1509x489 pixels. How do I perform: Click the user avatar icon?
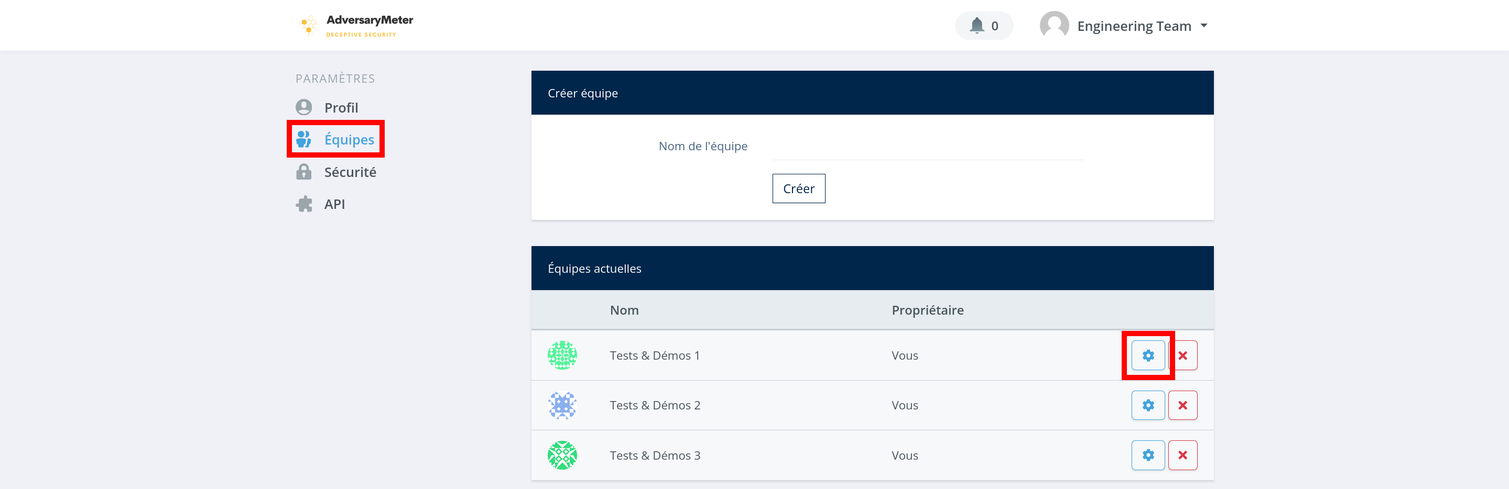(x=1053, y=26)
